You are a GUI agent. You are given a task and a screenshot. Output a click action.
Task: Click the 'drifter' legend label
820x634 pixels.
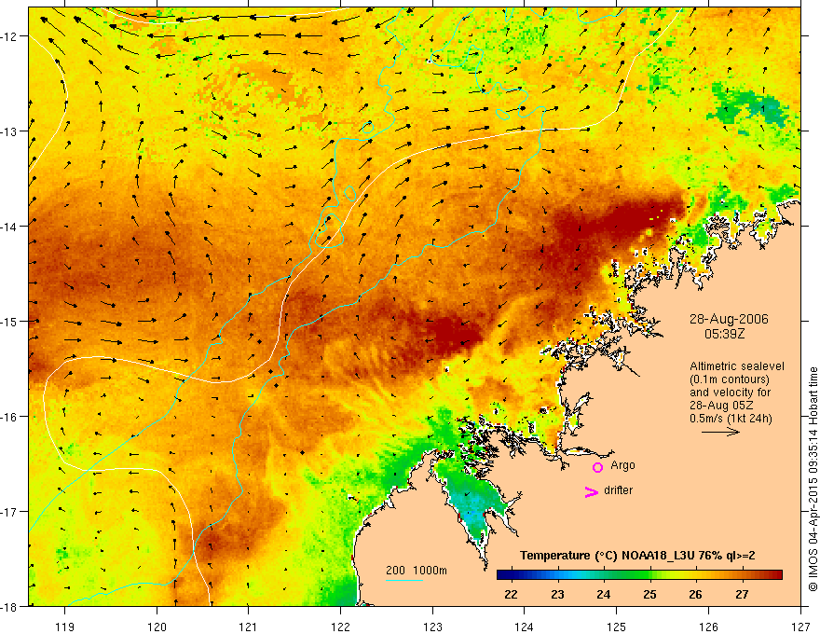[x=618, y=490]
